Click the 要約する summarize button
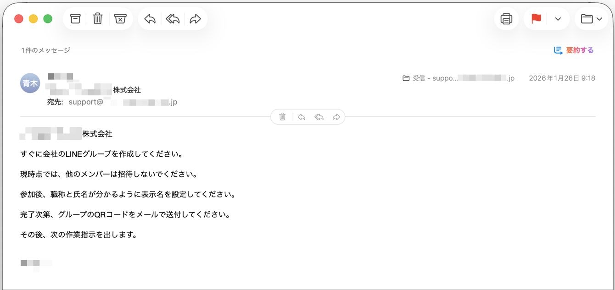 [574, 50]
